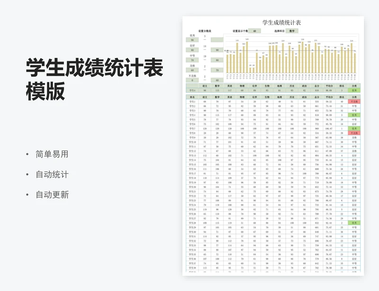379x291 pixels.
Task: Click the 自动更新 bullet text
Action: [52, 195]
